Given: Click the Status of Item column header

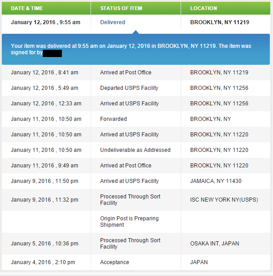Looking at the screenshot, I should 121,8.
